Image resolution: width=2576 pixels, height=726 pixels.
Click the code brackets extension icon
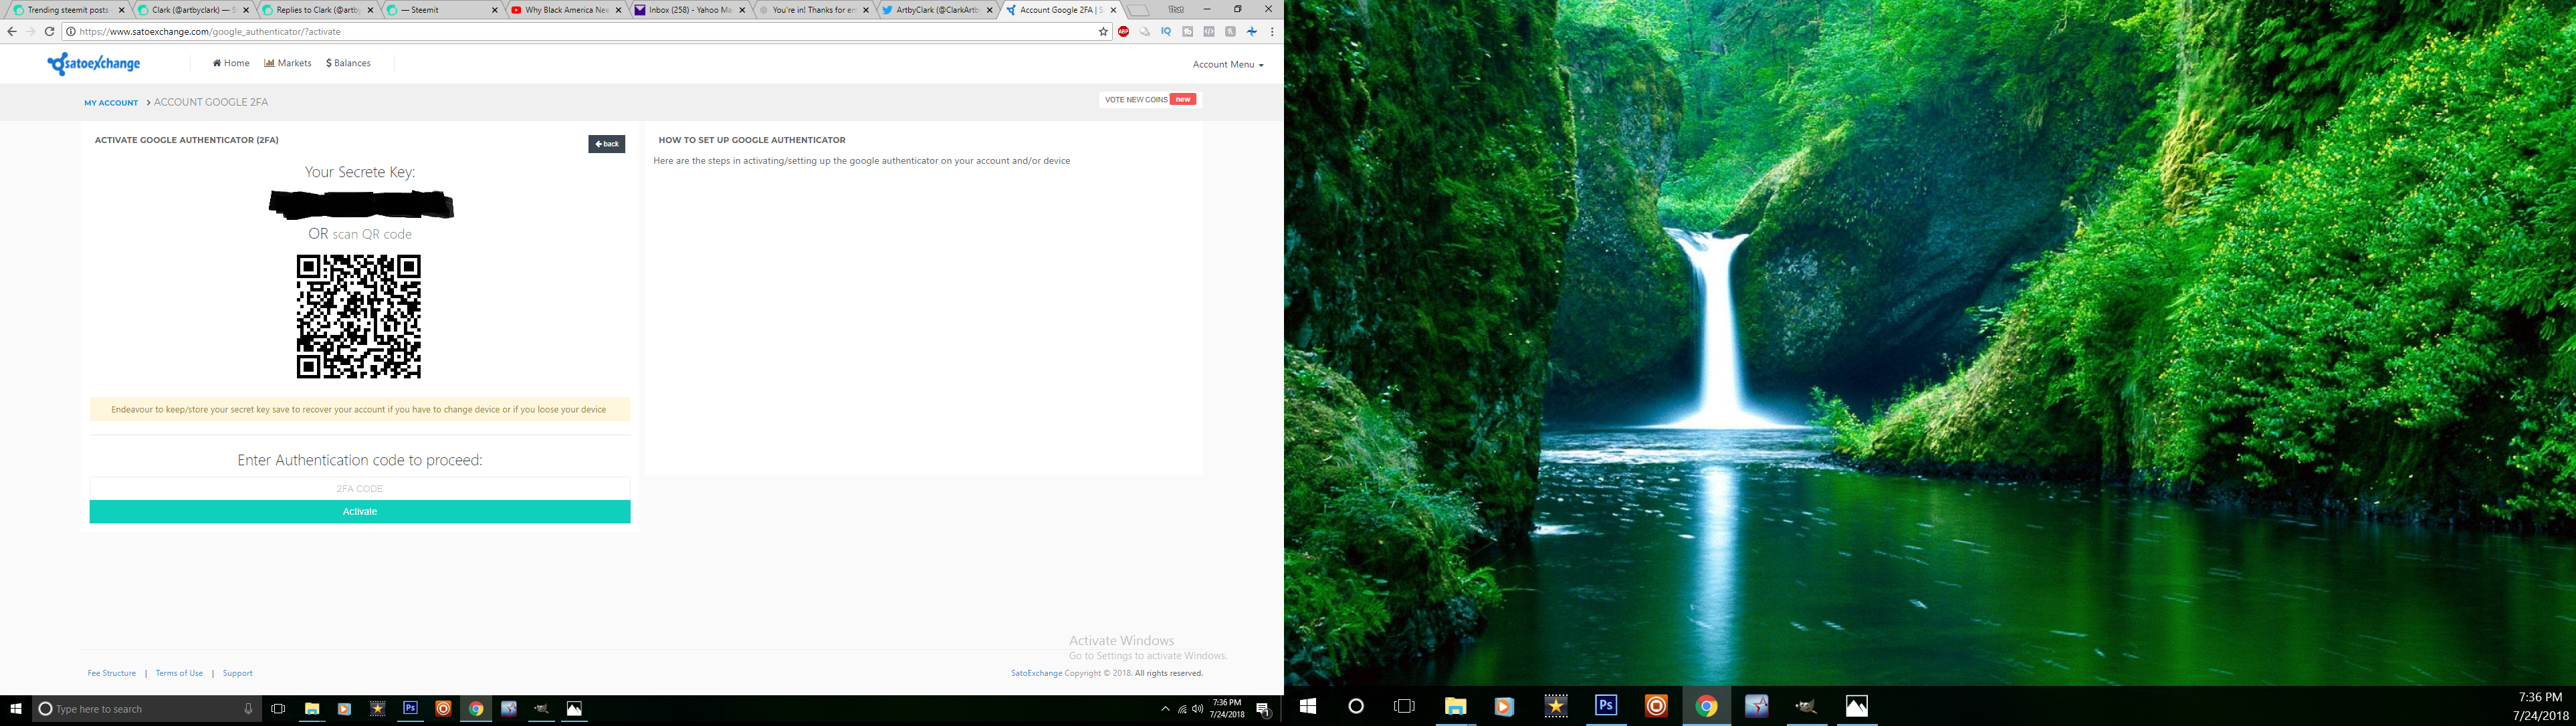click(x=1209, y=32)
